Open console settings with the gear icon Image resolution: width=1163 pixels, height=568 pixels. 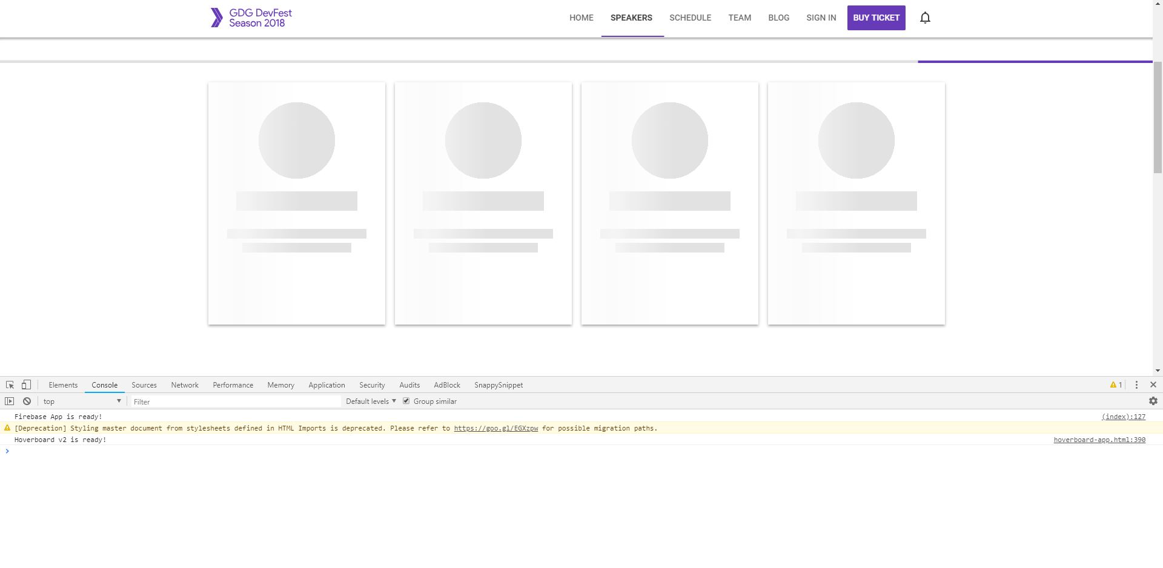[x=1153, y=401]
